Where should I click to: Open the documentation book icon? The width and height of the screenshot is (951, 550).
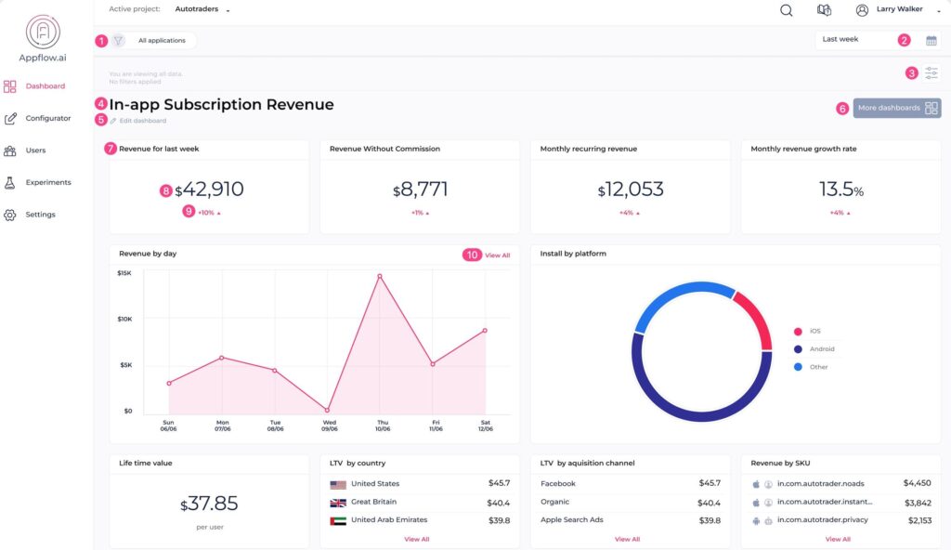824,9
